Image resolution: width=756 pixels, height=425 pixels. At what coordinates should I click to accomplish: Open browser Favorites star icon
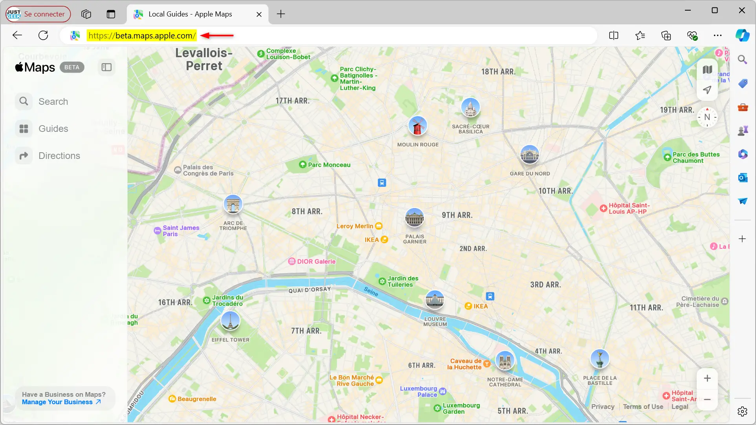tap(640, 36)
